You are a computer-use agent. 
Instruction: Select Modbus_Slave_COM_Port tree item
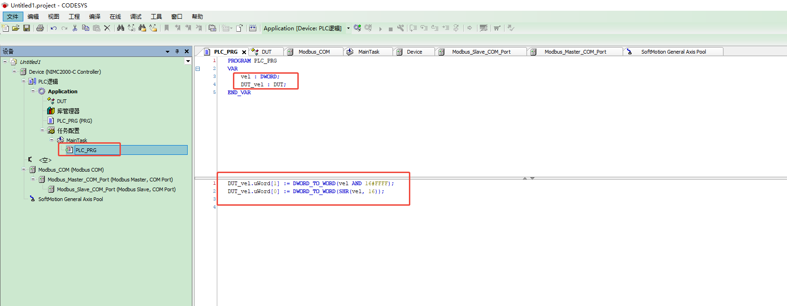[x=116, y=189]
